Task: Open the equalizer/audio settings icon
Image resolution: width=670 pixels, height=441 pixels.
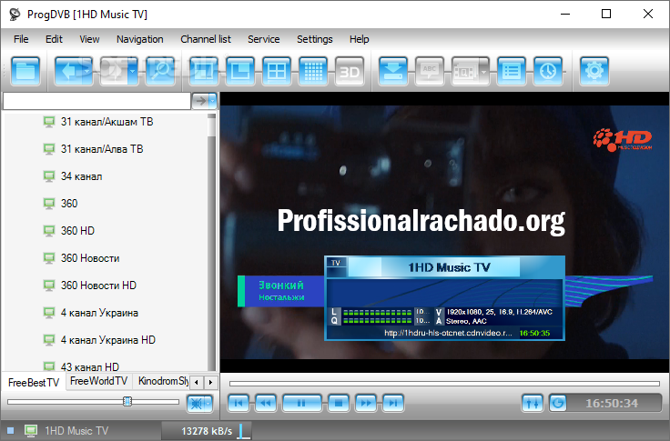Action: coord(533,403)
